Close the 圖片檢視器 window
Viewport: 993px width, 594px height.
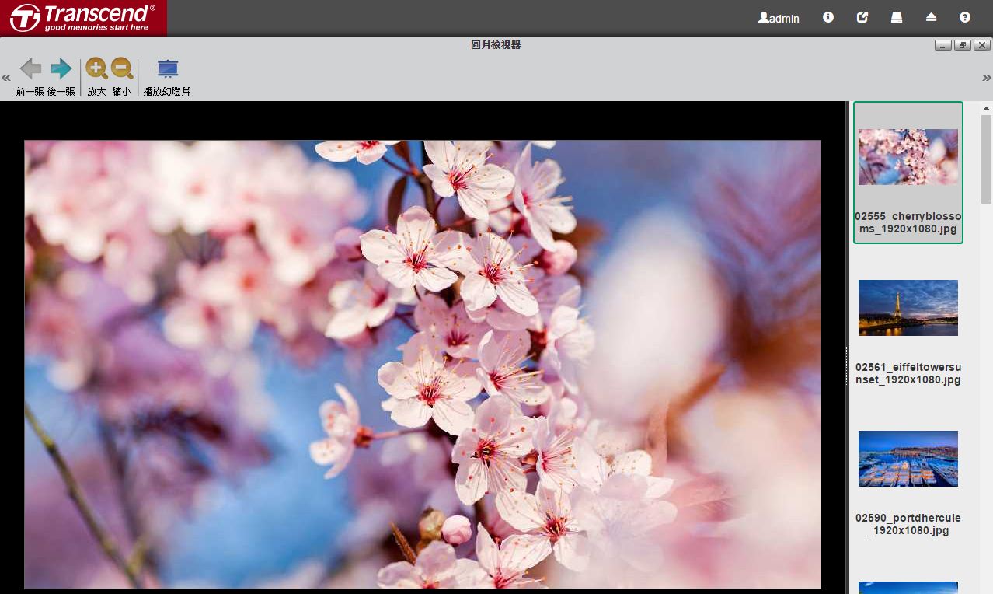click(981, 45)
